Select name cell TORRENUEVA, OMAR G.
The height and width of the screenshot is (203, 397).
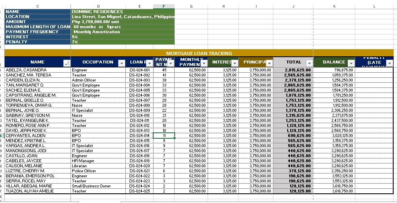38,105
